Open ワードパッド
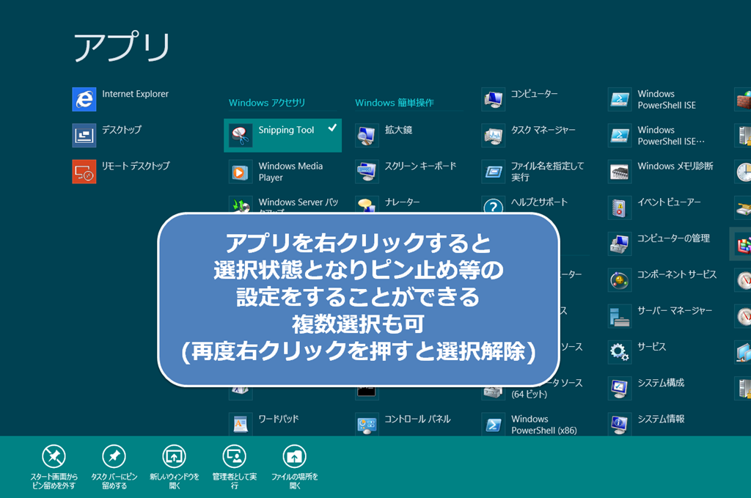Viewport: 751px width, 498px height. click(x=264, y=424)
